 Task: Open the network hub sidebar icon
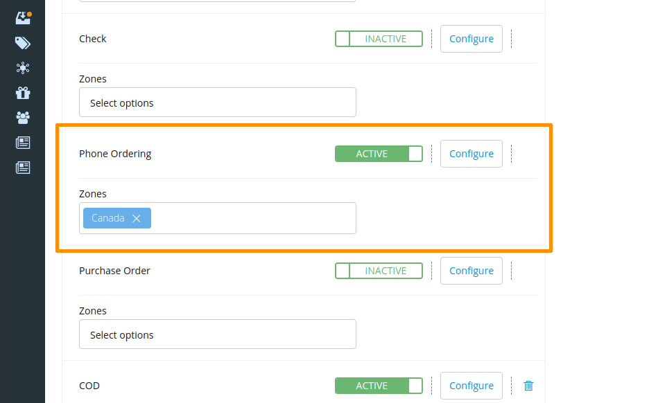coord(23,68)
